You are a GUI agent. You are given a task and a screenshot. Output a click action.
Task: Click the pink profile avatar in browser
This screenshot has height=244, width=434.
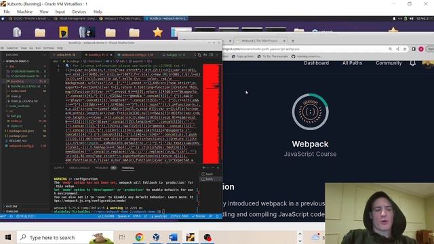(421, 49)
